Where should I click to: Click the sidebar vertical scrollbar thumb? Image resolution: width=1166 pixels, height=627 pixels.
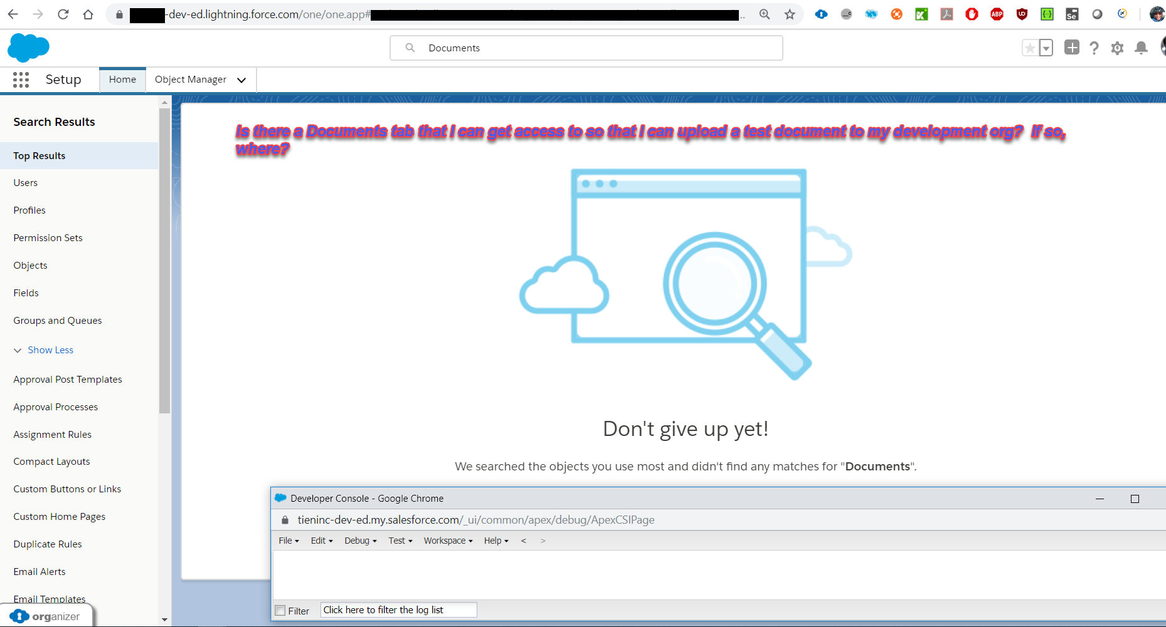[164, 261]
